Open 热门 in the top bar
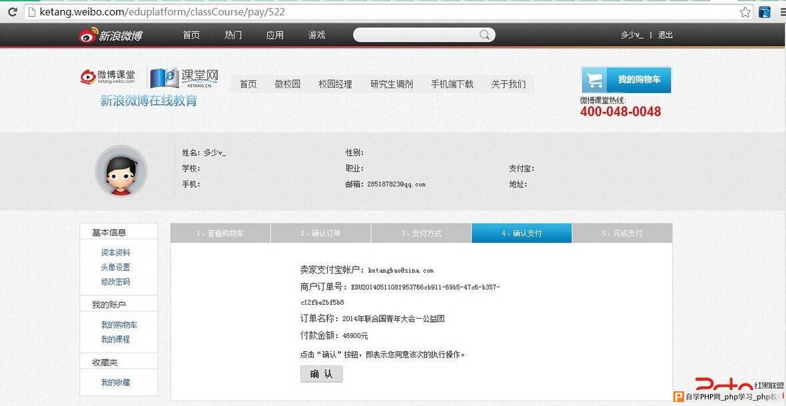This screenshot has width=786, height=406. tap(233, 35)
